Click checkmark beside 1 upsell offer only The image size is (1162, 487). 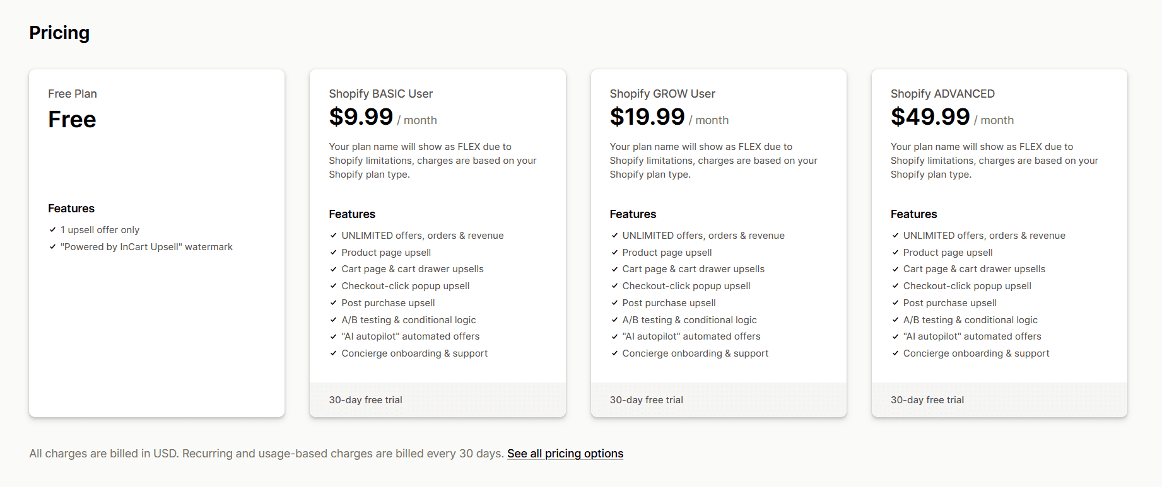53,230
